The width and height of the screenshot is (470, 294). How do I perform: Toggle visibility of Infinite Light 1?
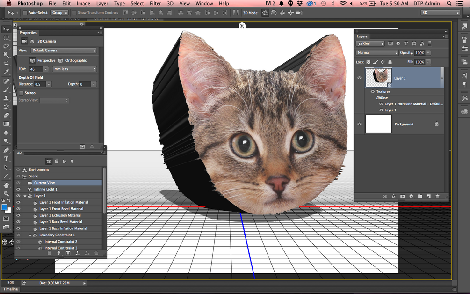point(18,189)
